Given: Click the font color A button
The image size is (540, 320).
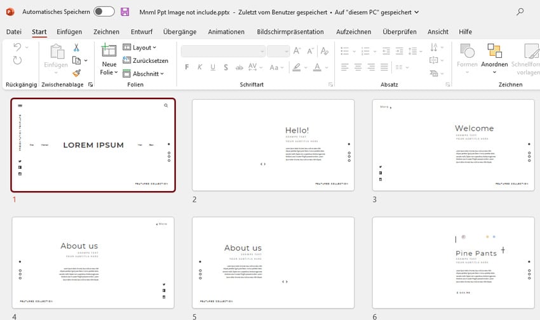Looking at the screenshot, I should [x=317, y=67].
